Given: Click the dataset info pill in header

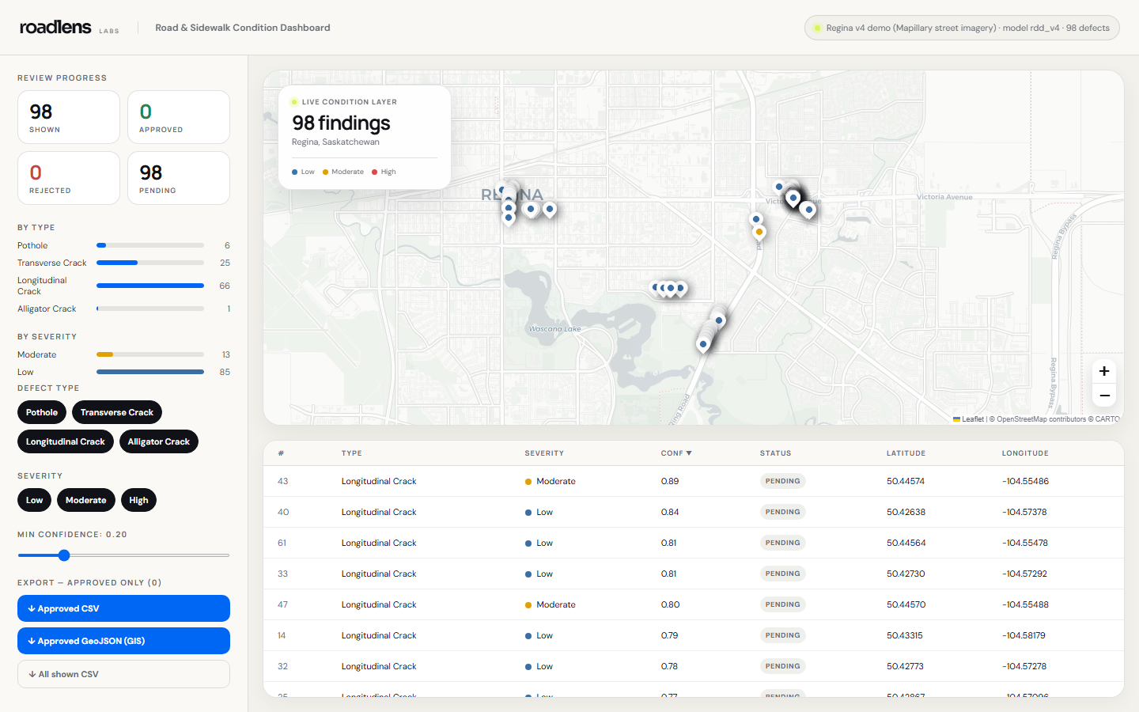Looking at the screenshot, I should (x=962, y=28).
